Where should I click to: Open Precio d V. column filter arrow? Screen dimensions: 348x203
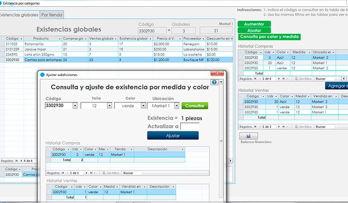click(x=180, y=39)
